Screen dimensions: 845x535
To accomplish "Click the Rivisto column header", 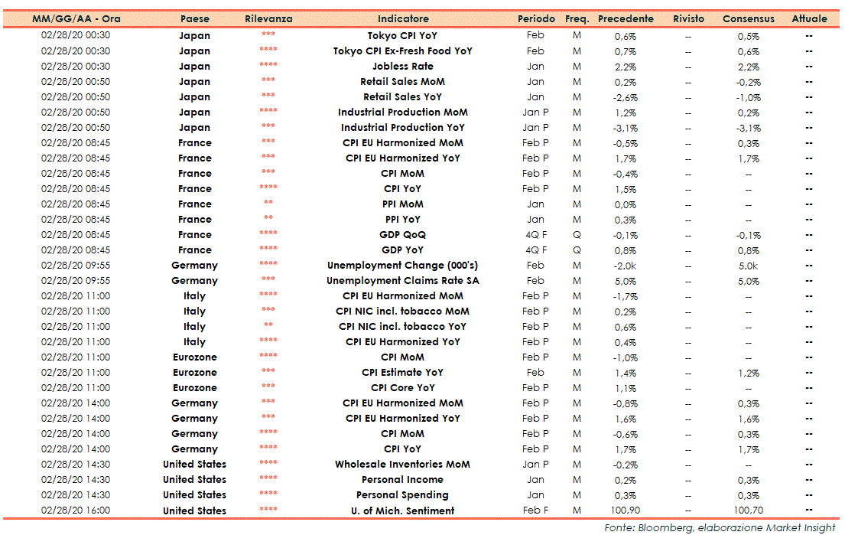I will [x=688, y=18].
